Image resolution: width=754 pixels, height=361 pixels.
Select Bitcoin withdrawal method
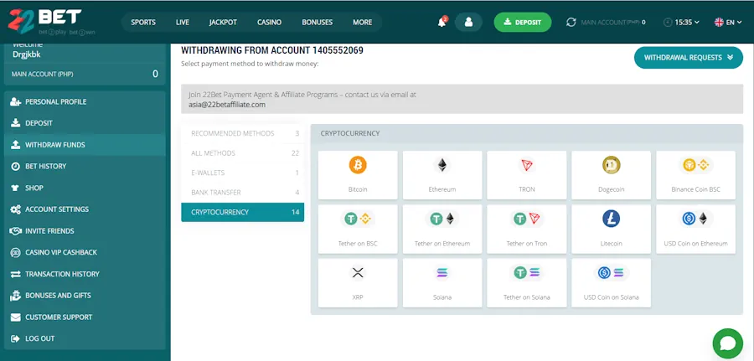pyautogui.click(x=358, y=175)
